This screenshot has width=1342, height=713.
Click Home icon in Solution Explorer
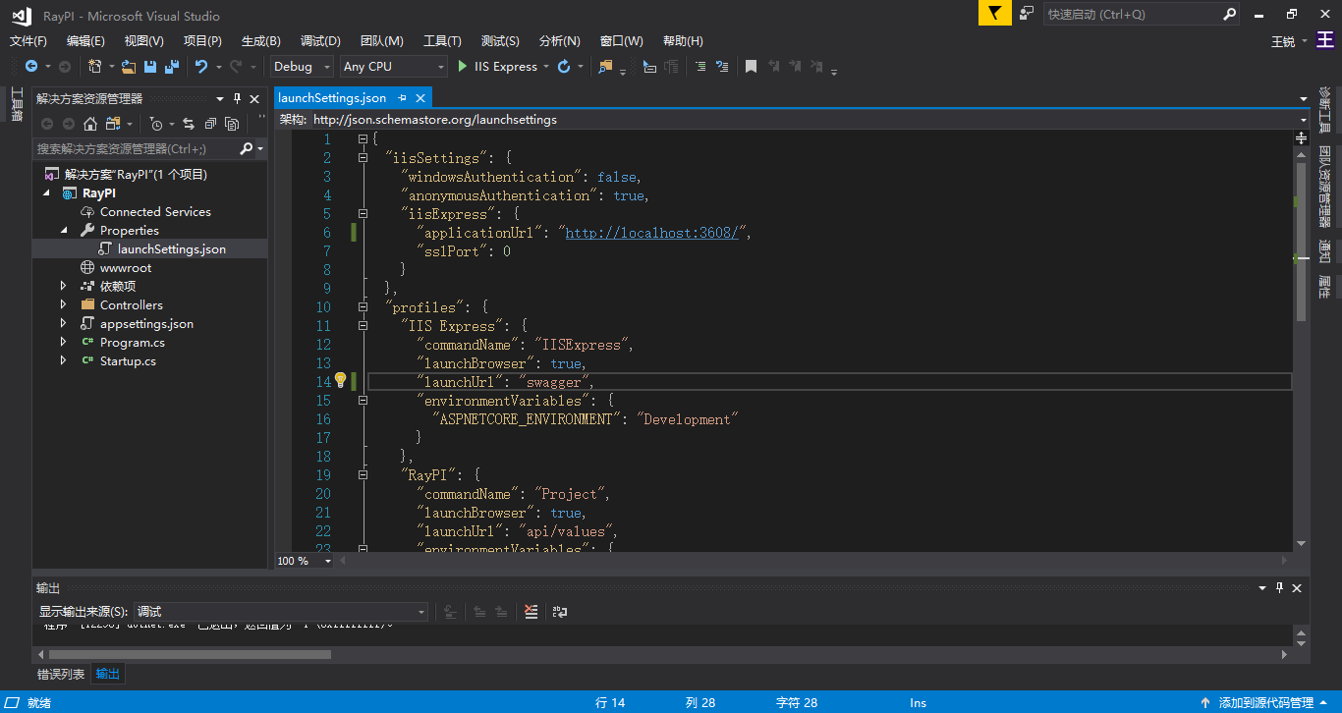[x=90, y=124]
